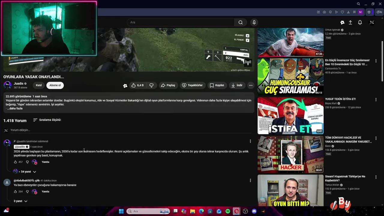384x216 pixels.
Task: Open pinned comment three-dot options menu
Action: tap(250, 141)
